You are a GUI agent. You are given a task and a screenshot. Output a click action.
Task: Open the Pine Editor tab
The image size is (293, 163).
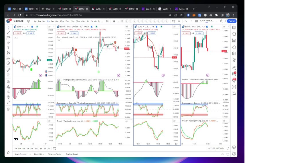pyautogui.click(x=39, y=154)
